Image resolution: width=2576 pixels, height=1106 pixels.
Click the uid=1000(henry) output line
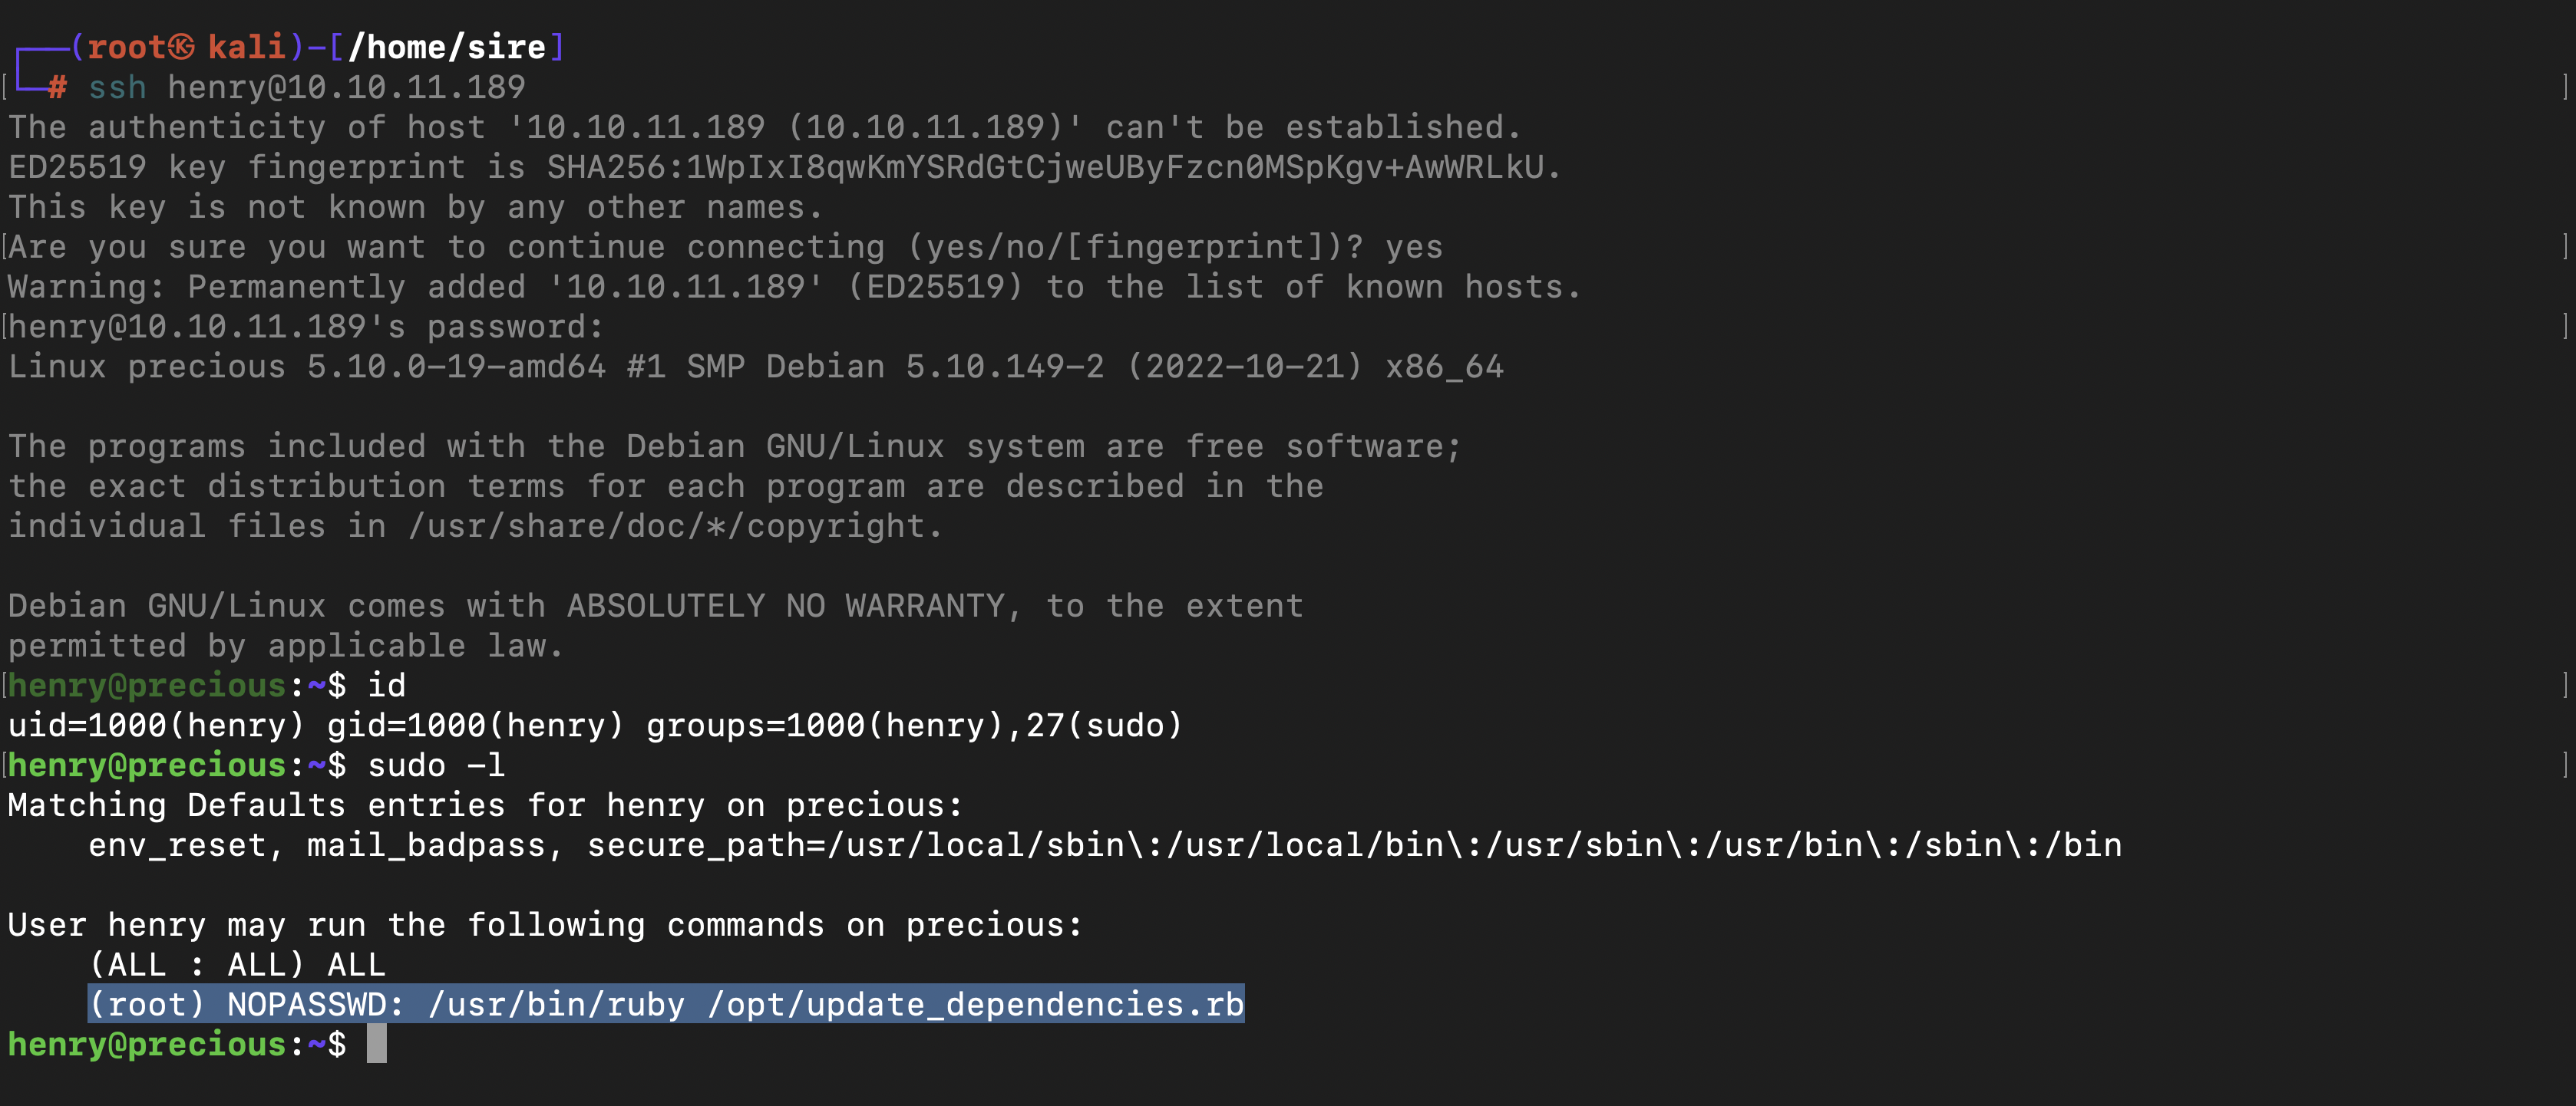click(x=595, y=726)
